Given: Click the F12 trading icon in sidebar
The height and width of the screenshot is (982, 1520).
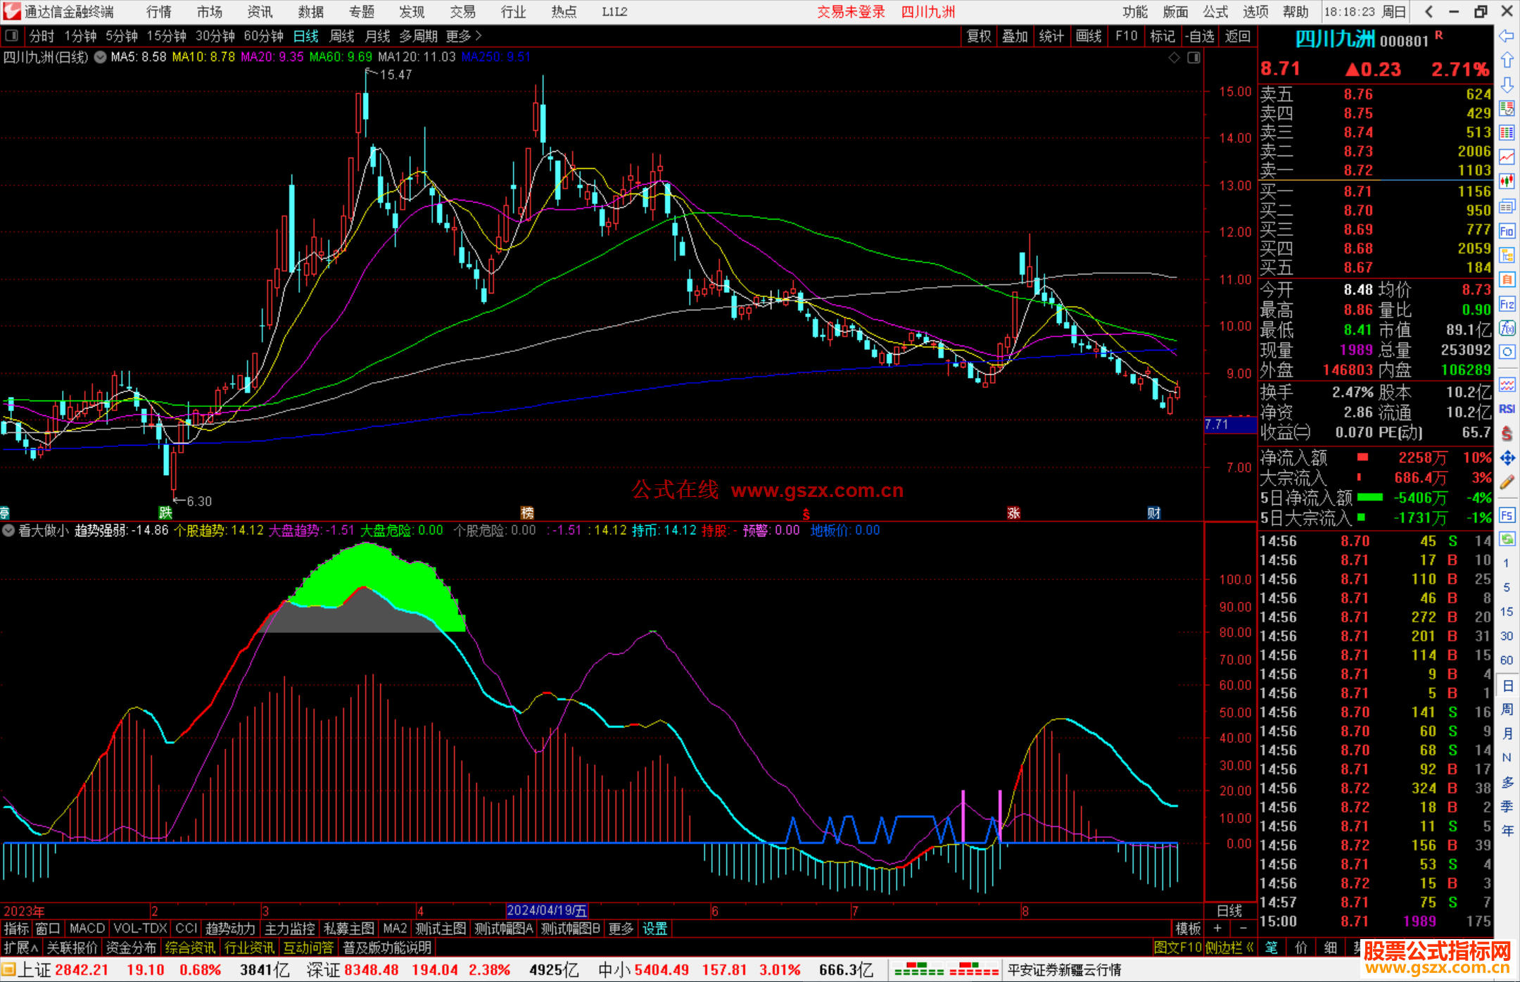Looking at the screenshot, I should pos(1507,304).
